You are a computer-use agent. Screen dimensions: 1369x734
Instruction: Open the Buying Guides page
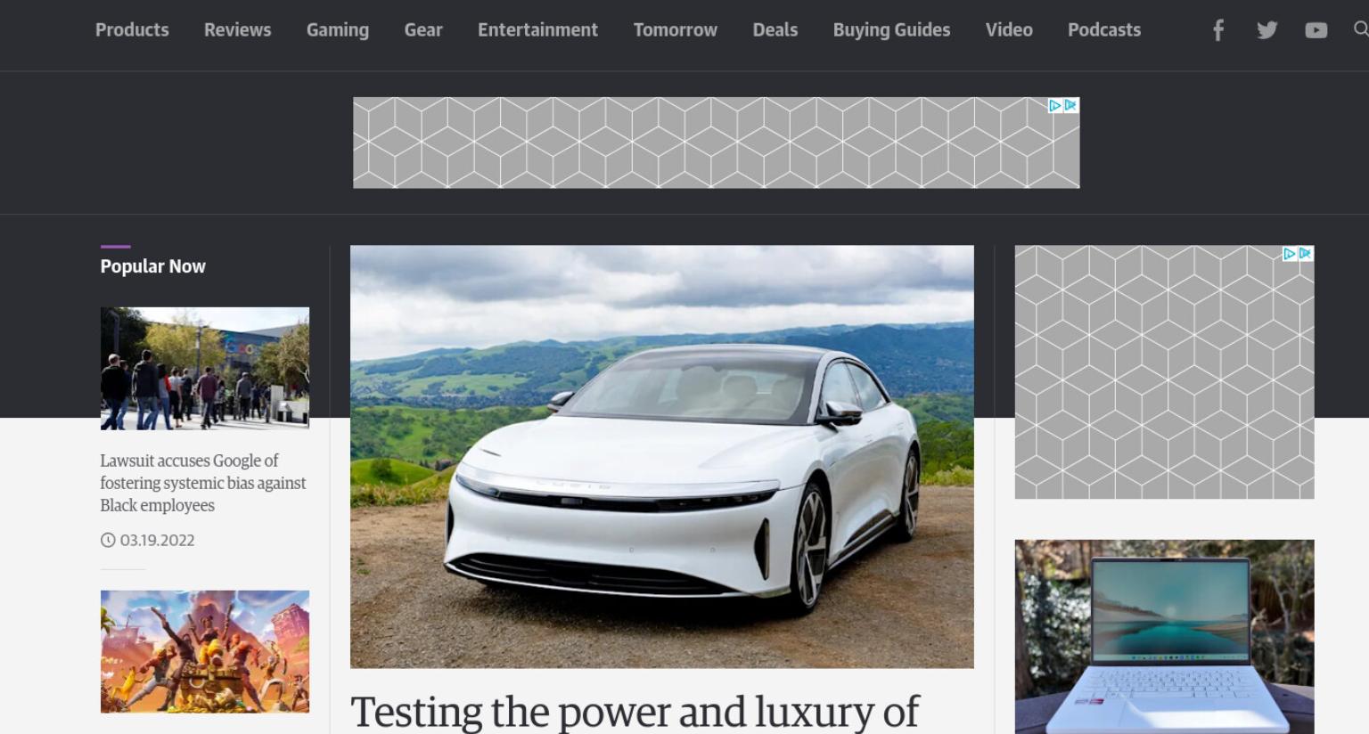(x=891, y=29)
